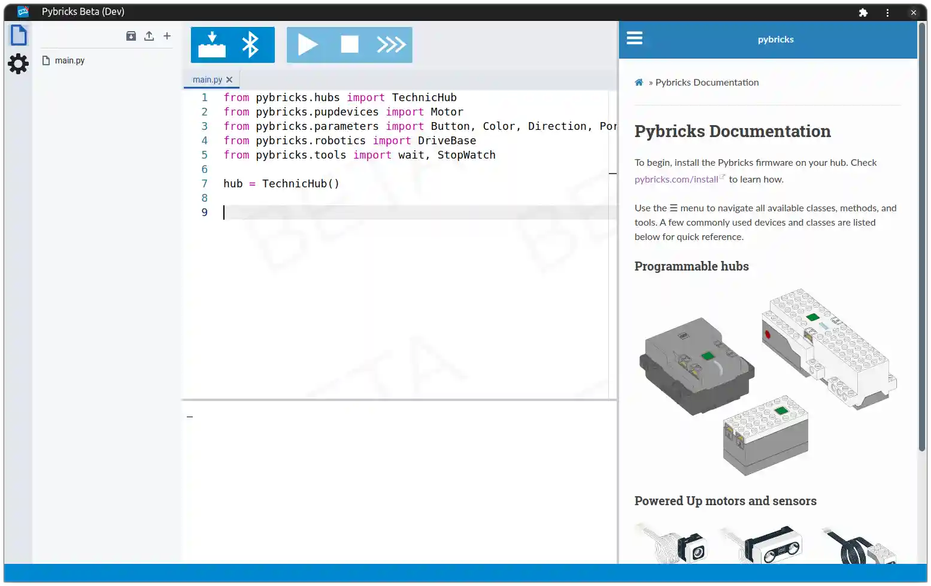Run the current program with the Play icon

308,44
